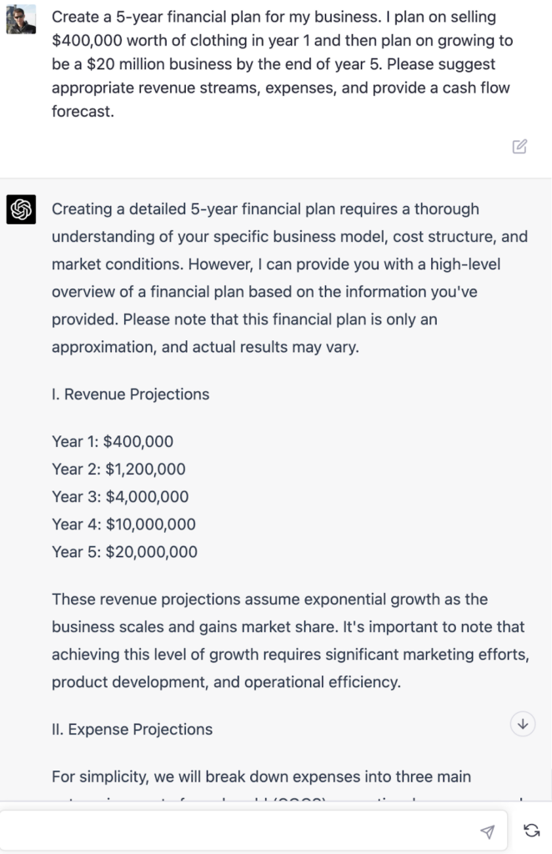Click the "I. Revenue Projections" heading

[x=130, y=394]
